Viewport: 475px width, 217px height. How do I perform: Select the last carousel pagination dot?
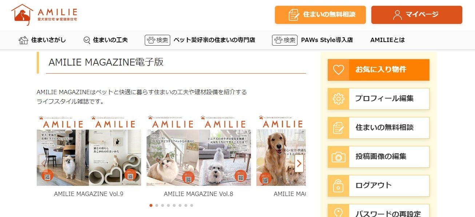point(192,205)
